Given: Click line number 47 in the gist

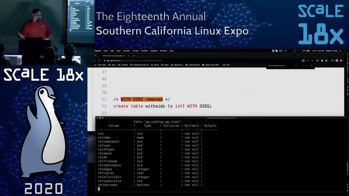Looking at the screenshot, I should point(104,72).
